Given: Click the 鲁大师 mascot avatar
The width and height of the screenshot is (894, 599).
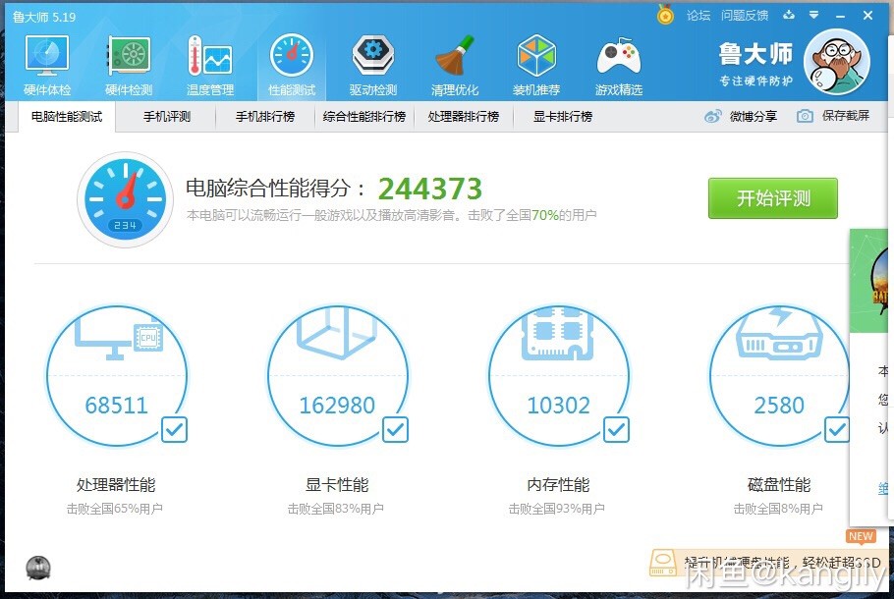Looking at the screenshot, I should coord(836,62).
